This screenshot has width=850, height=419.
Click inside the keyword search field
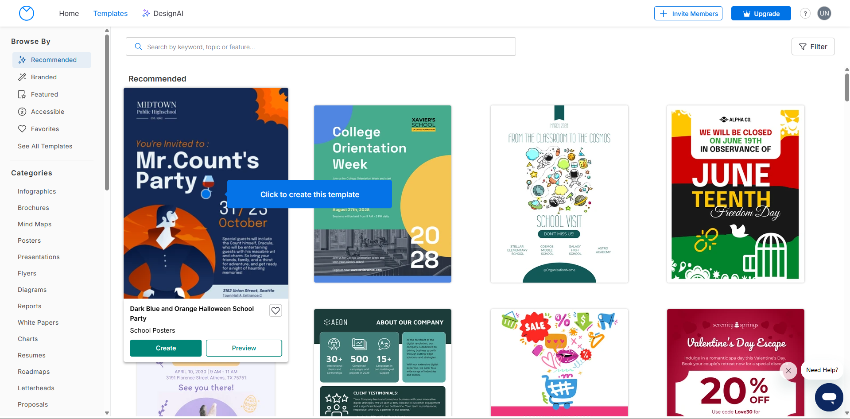tap(310, 46)
